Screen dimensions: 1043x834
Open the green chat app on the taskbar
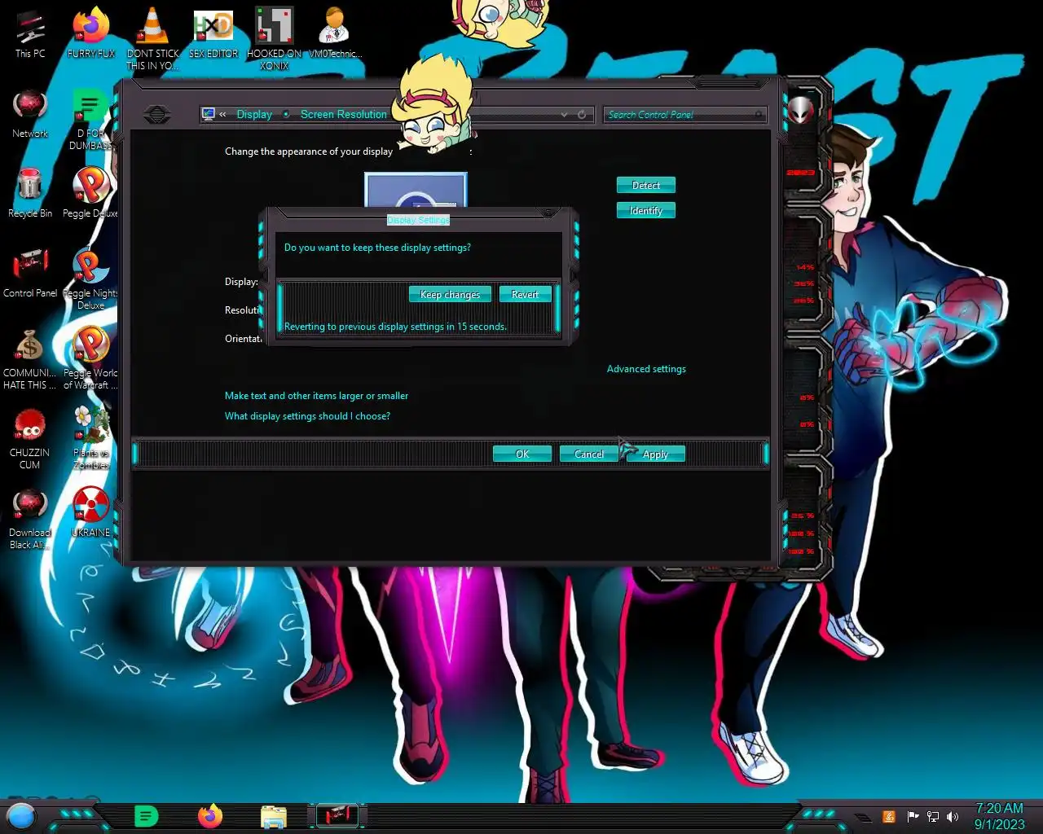tap(146, 815)
